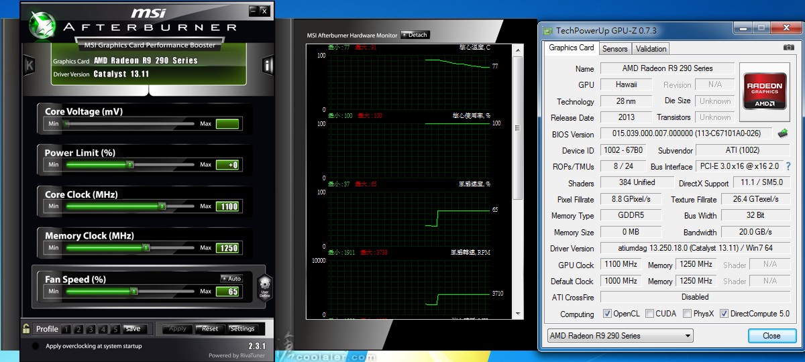
Task: Click the Kombustor K icon in Afterburner
Action: (30, 65)
